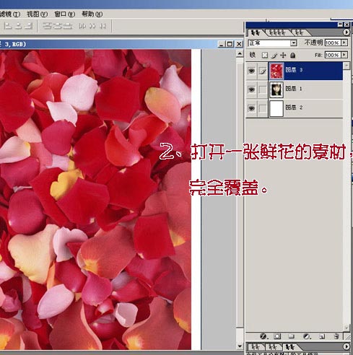This screenshot has height=355, width=353.
Task: Click the paintbrush indicator beside 图层 3
Action: tap(263, 71)
